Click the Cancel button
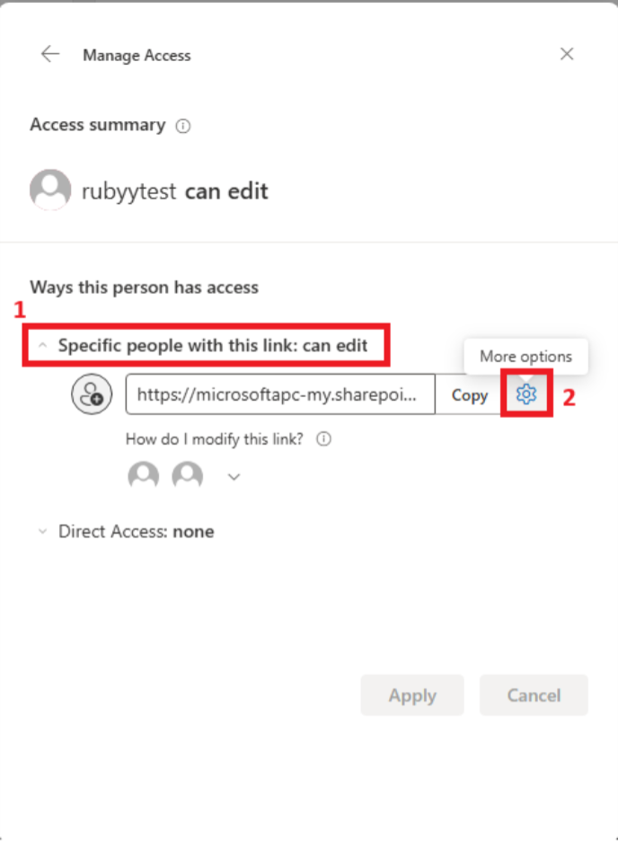This screenshot has width=618, height=841. (534, 695)
